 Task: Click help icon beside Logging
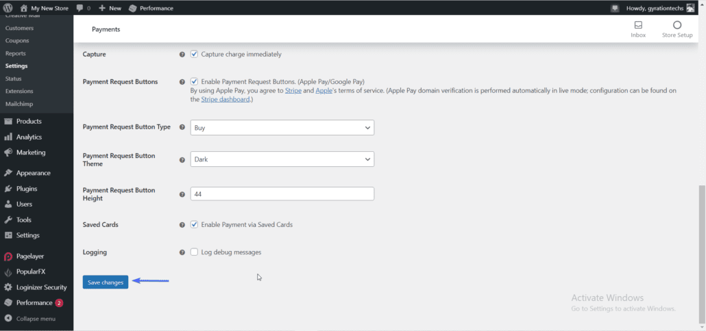[182, 252]
